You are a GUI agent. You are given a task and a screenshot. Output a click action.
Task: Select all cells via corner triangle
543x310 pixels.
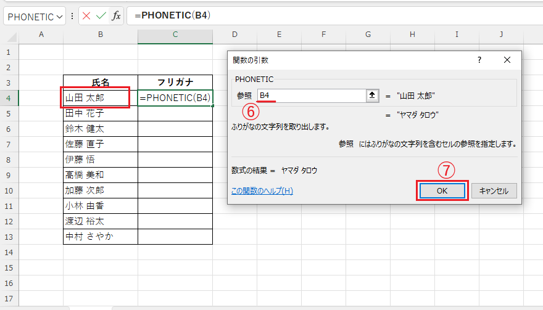click(12, 37)
